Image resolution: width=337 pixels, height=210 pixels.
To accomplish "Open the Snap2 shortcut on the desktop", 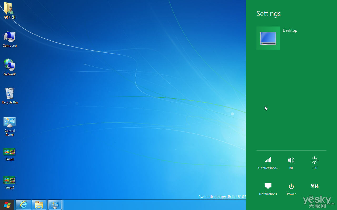I will point(9,180).
